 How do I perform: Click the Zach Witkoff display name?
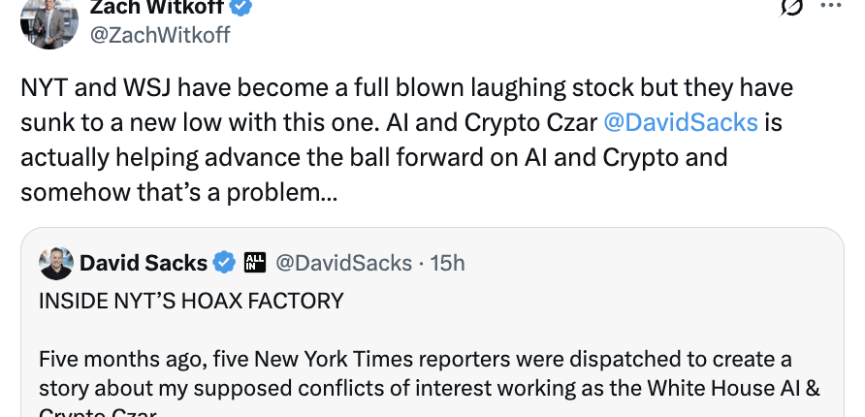[157, 8]
